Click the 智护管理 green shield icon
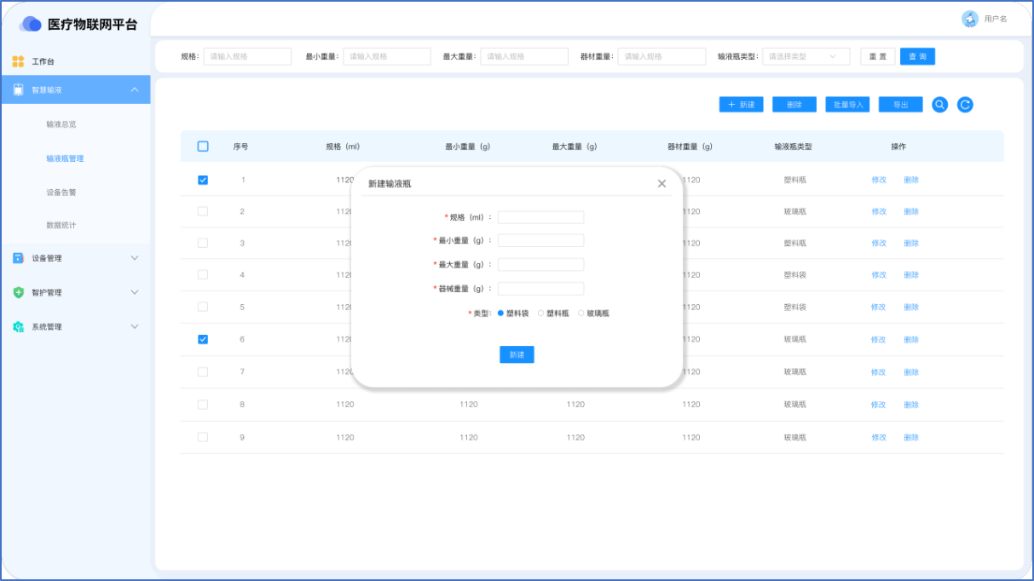Viewport: 1034px width, 581px height. pyautogui.click(x=18, y=292)
